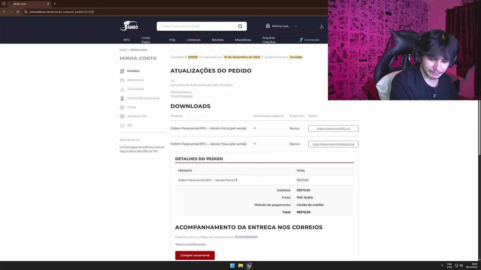Viewport: 481px width, 270px height.
Task: Open the taskbar clock and date
Action: point(472,265)
